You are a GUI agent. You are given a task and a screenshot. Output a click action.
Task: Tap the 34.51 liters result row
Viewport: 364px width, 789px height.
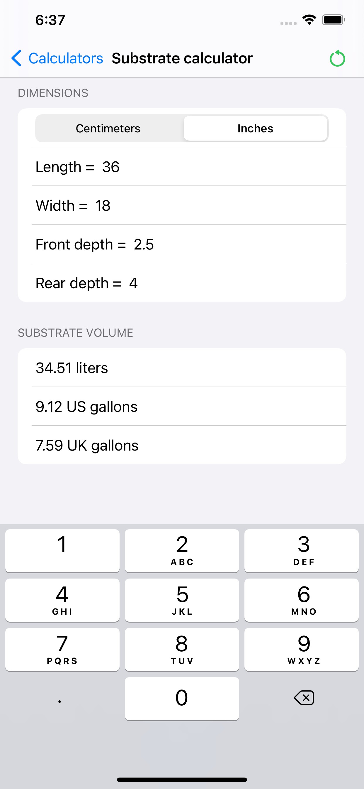coord(182,367)
